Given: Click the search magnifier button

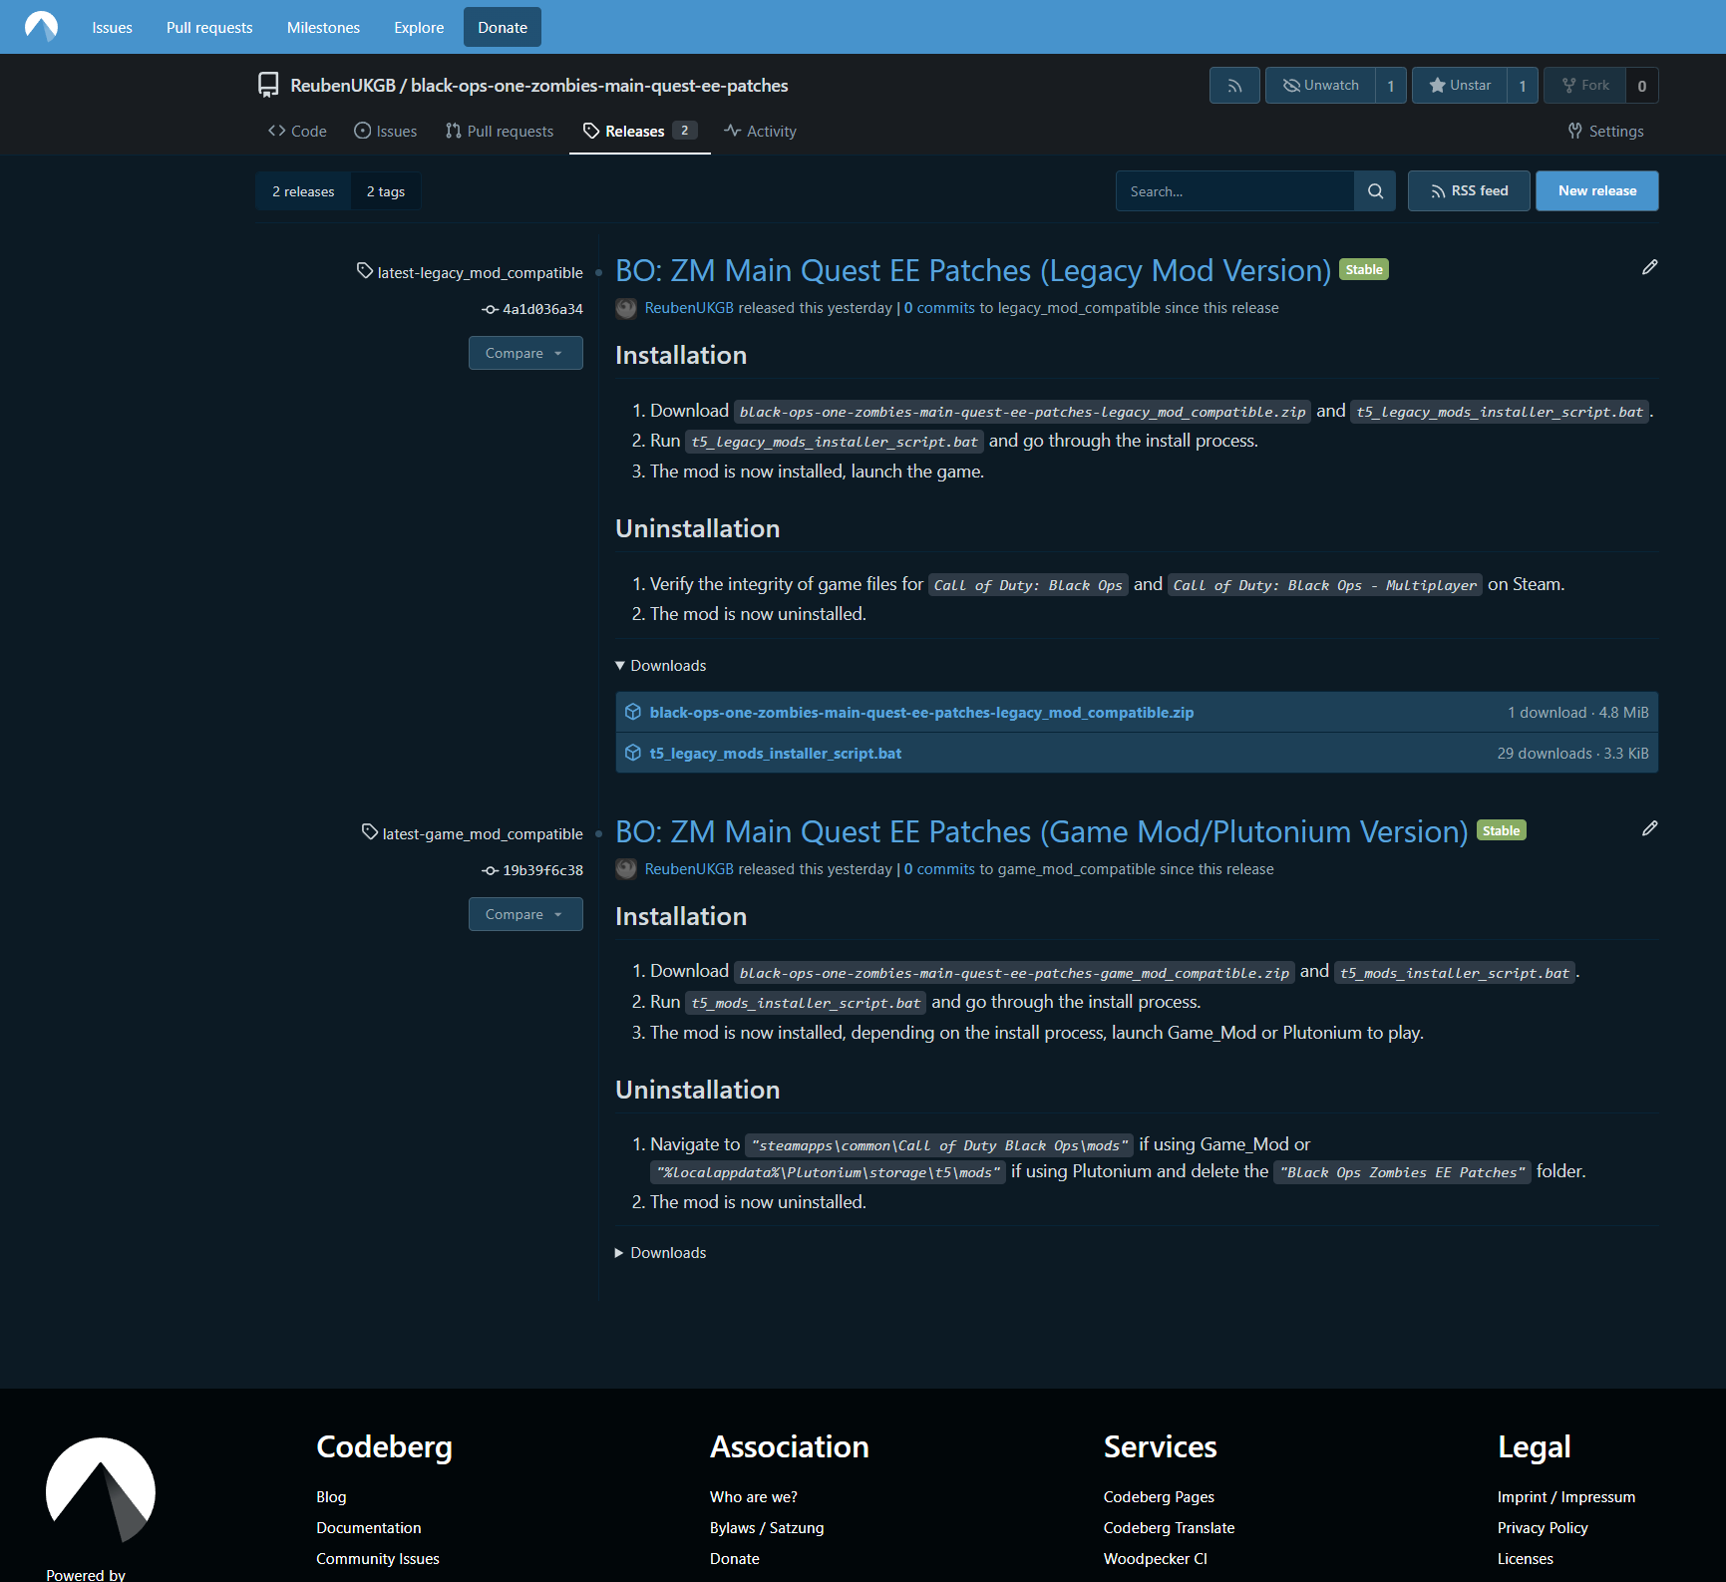Looking at the screenshot, I should (1375, 191).
